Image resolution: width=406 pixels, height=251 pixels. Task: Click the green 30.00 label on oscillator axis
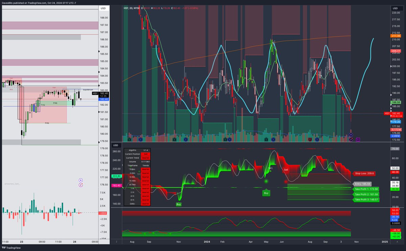tap(395, 189)
